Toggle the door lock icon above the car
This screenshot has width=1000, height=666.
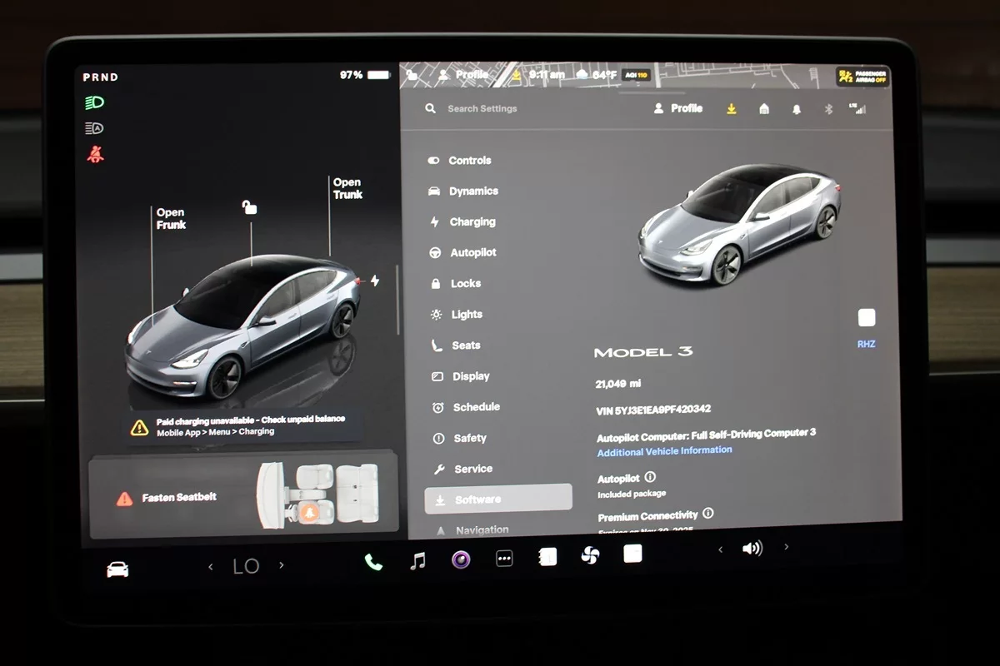pyautogui.click(x=249, y=206)
